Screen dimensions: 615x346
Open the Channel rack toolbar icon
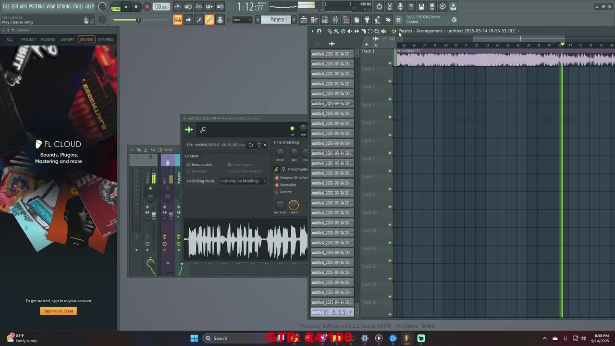(x=325, y=20)
